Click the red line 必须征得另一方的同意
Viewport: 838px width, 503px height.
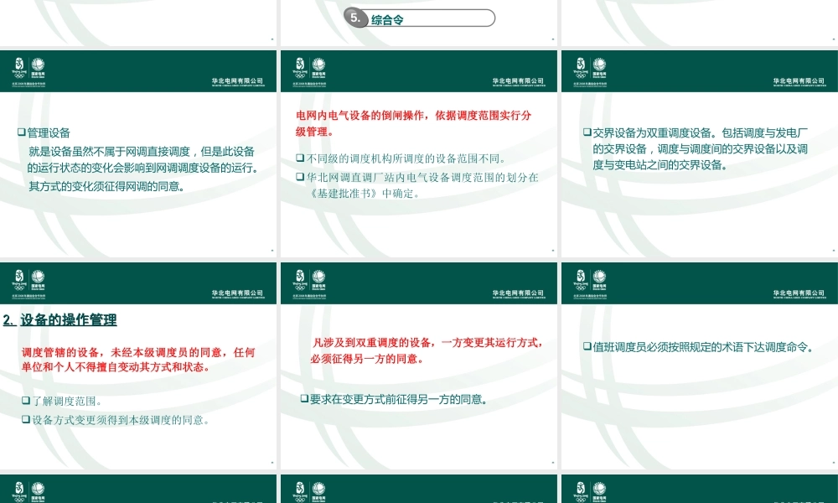pyautogui.click(x=367, y=359)
